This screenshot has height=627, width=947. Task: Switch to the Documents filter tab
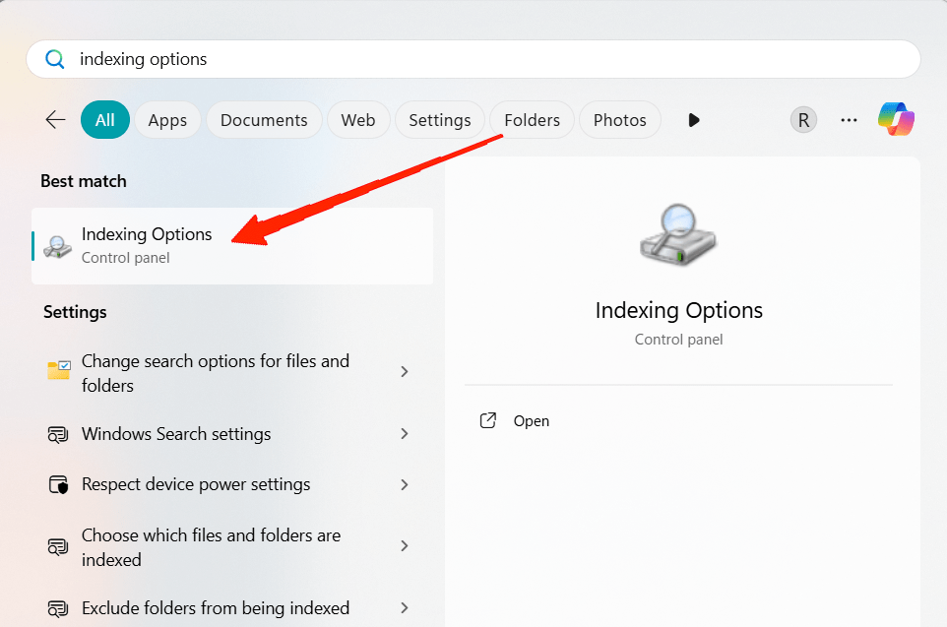click(264, 120)
